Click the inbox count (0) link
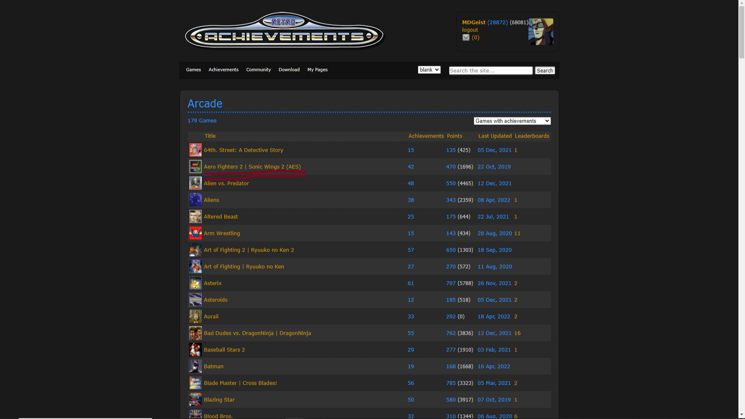This screenshot has width=745, height=419. [476, 38]
